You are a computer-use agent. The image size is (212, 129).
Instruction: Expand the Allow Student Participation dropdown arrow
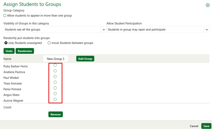tap(206, 30)
